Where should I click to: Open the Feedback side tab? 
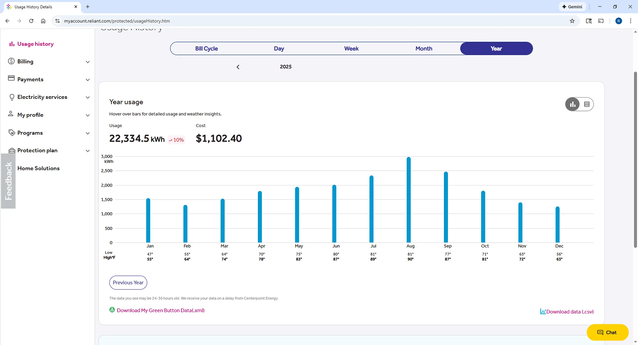click(x=8, y=181)
